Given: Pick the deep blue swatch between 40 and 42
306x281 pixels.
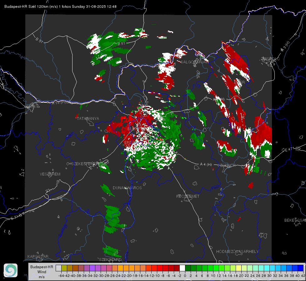Looking at the screenshot, I should click(x=301, y=268).
